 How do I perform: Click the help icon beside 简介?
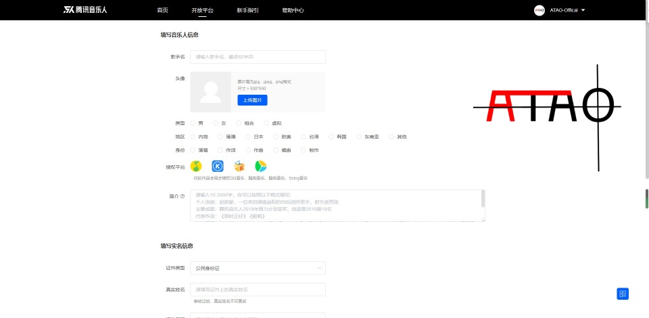click(183, 196)
